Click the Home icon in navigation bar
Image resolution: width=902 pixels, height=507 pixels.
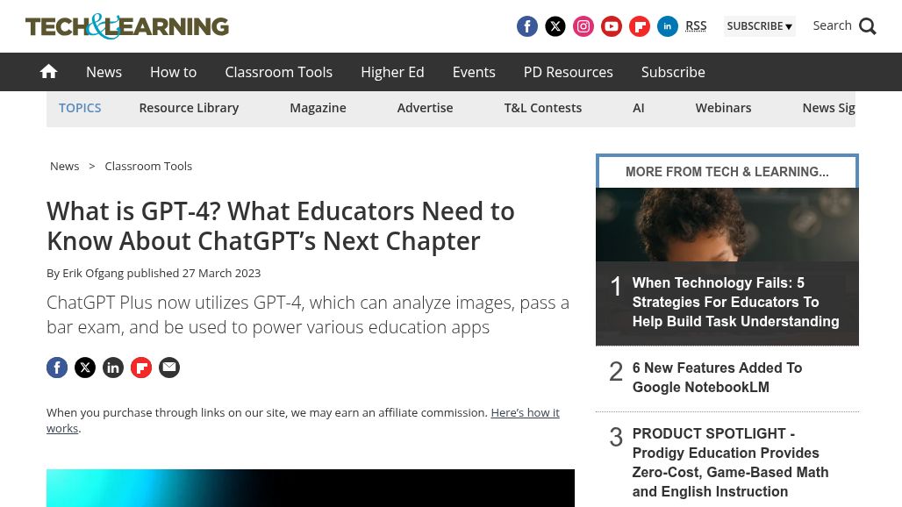click(x=48, y=72)
